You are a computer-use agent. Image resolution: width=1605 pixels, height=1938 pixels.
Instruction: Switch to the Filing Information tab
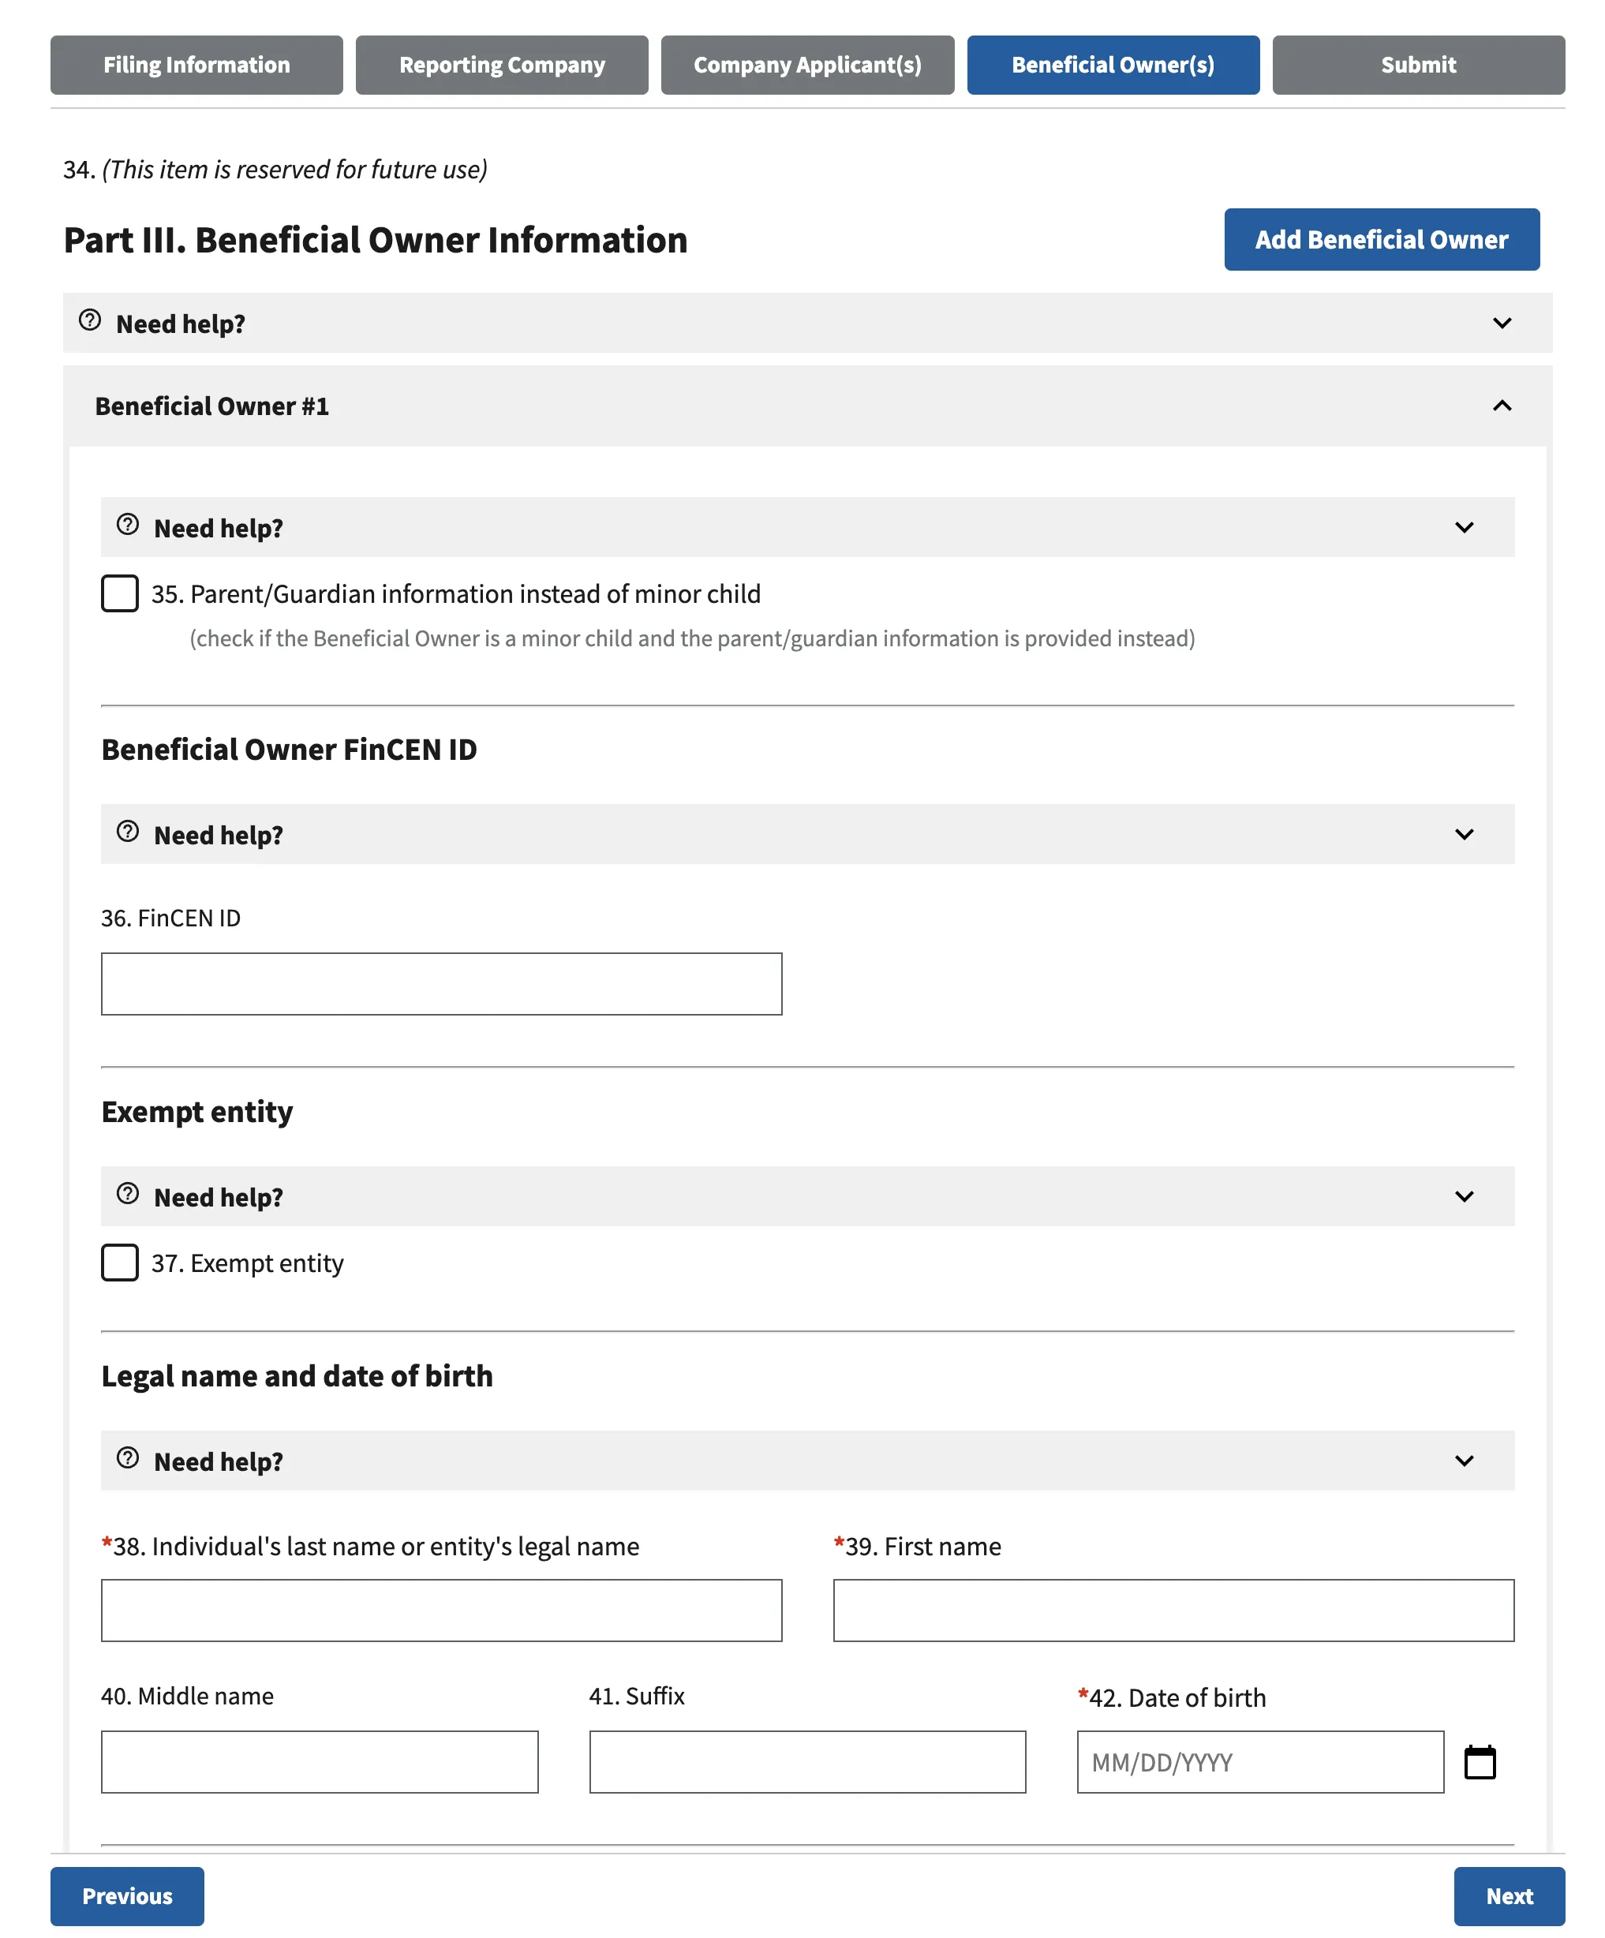[x=196, y=64]
